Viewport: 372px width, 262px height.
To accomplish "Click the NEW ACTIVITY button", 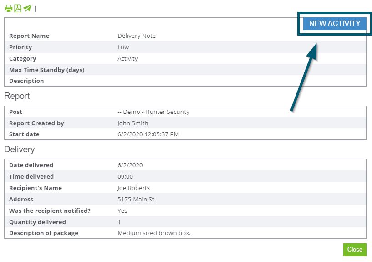I will (x=335, y=23).
